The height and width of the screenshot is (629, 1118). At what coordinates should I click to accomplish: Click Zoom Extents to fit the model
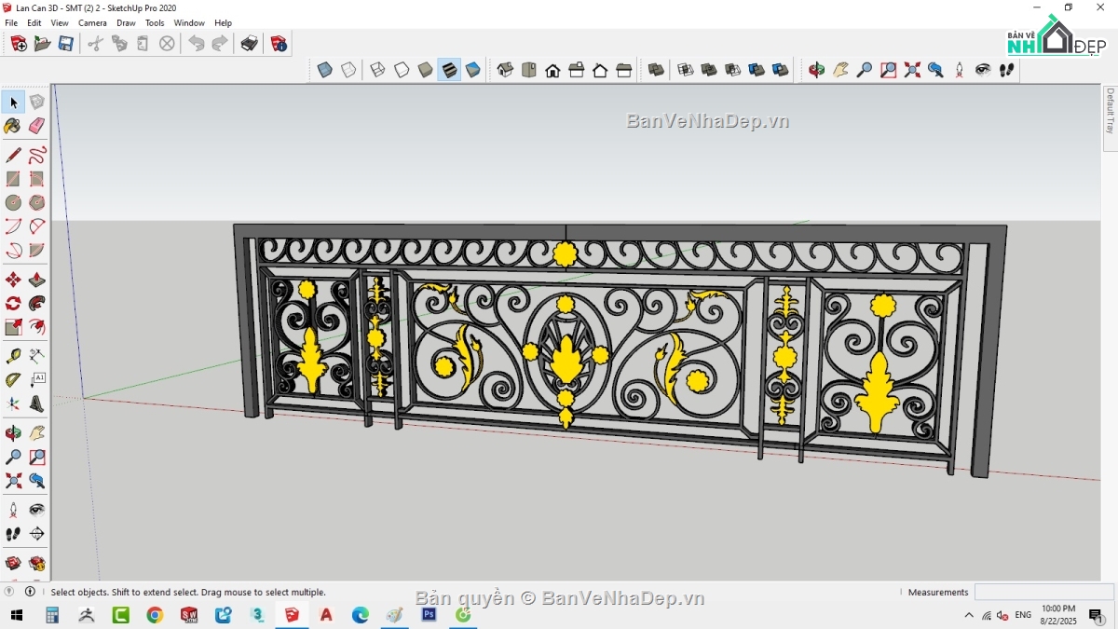13,481
